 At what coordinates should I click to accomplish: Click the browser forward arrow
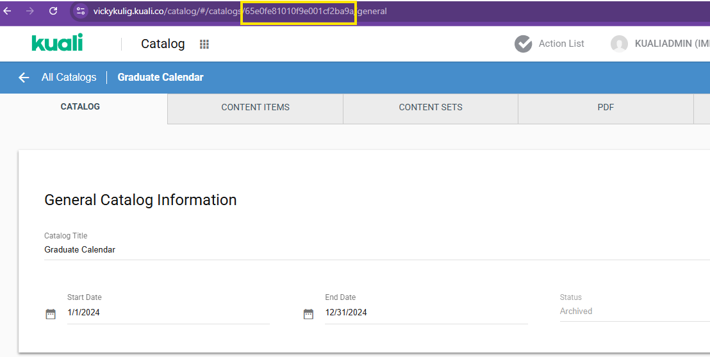(30, 11)
